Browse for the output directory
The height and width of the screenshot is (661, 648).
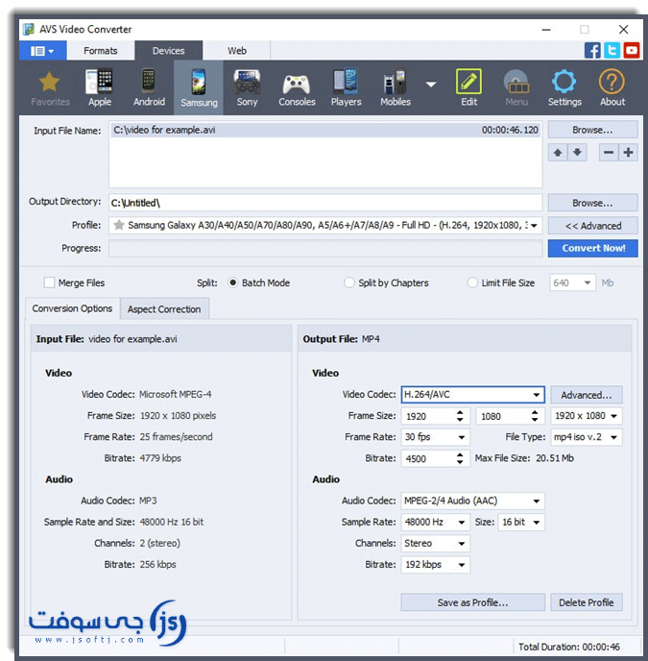[592, 203]
